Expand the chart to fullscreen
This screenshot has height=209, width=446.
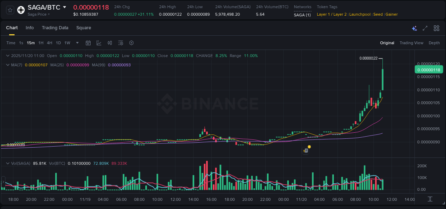tap(425, 28)
